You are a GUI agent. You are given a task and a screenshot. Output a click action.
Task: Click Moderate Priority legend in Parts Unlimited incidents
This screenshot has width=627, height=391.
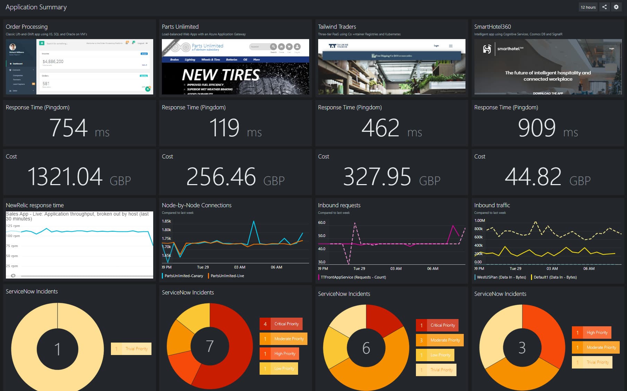(x=284, y=339)
